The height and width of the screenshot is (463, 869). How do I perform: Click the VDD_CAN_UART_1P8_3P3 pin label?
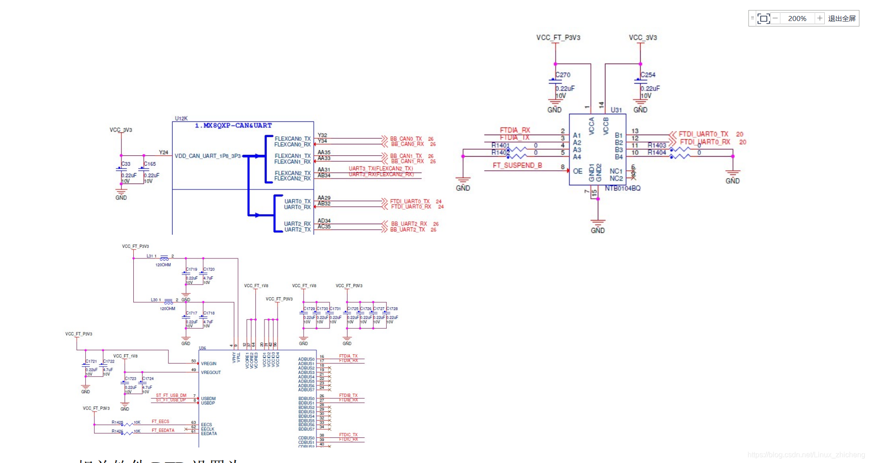tap(208, 156)
